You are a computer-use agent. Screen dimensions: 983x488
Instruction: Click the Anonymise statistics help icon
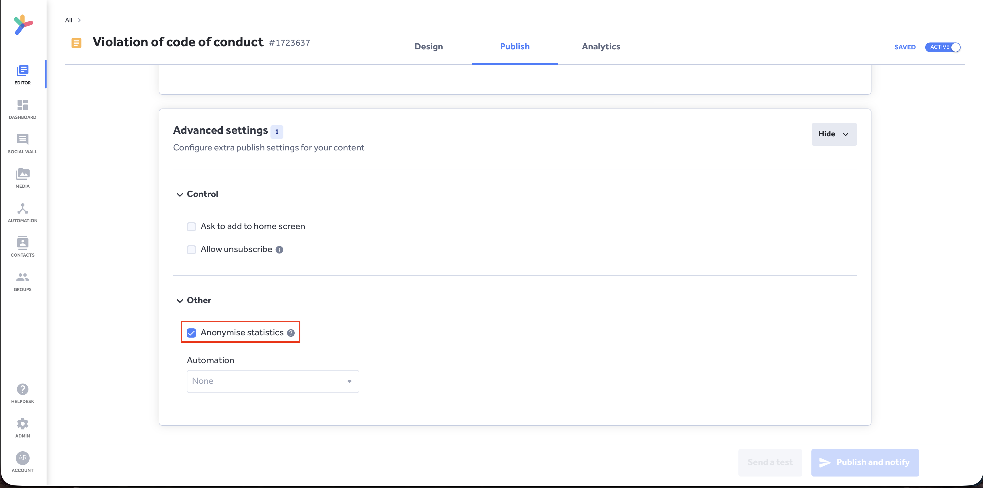[x=291, y=333]
